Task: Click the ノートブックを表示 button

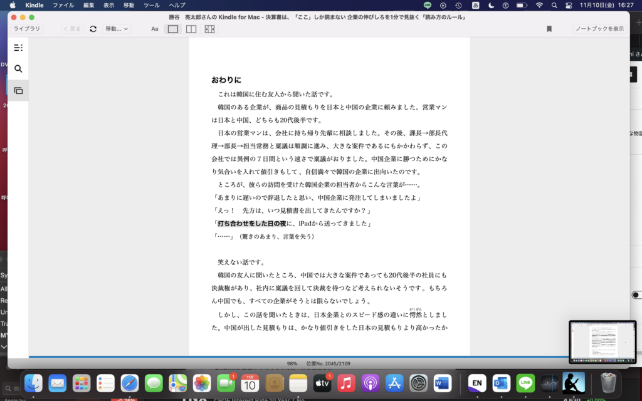Action: coord(599,29)
